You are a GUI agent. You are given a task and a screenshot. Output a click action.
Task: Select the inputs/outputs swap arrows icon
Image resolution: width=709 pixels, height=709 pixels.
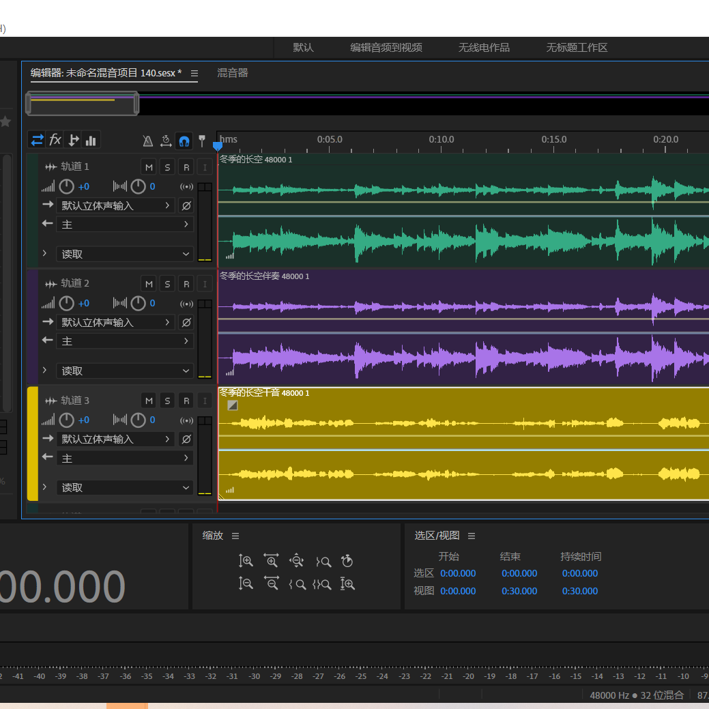click(37, 140)
